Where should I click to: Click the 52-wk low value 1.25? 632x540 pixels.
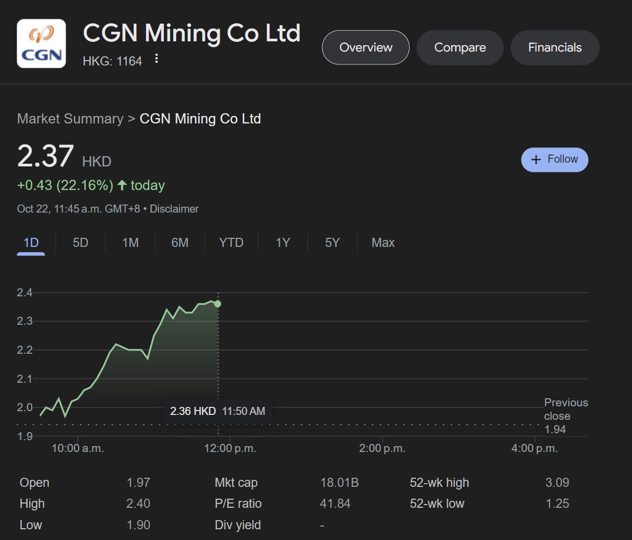(557, 503)
